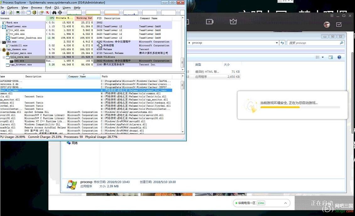This screenshot has height=216, width=355.
Task: Click the Explorer change view icon
Action: click(317, 57)
